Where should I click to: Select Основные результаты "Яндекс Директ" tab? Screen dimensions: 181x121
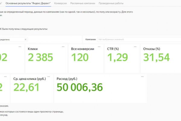pyautogui.click(x=28, y=3)
